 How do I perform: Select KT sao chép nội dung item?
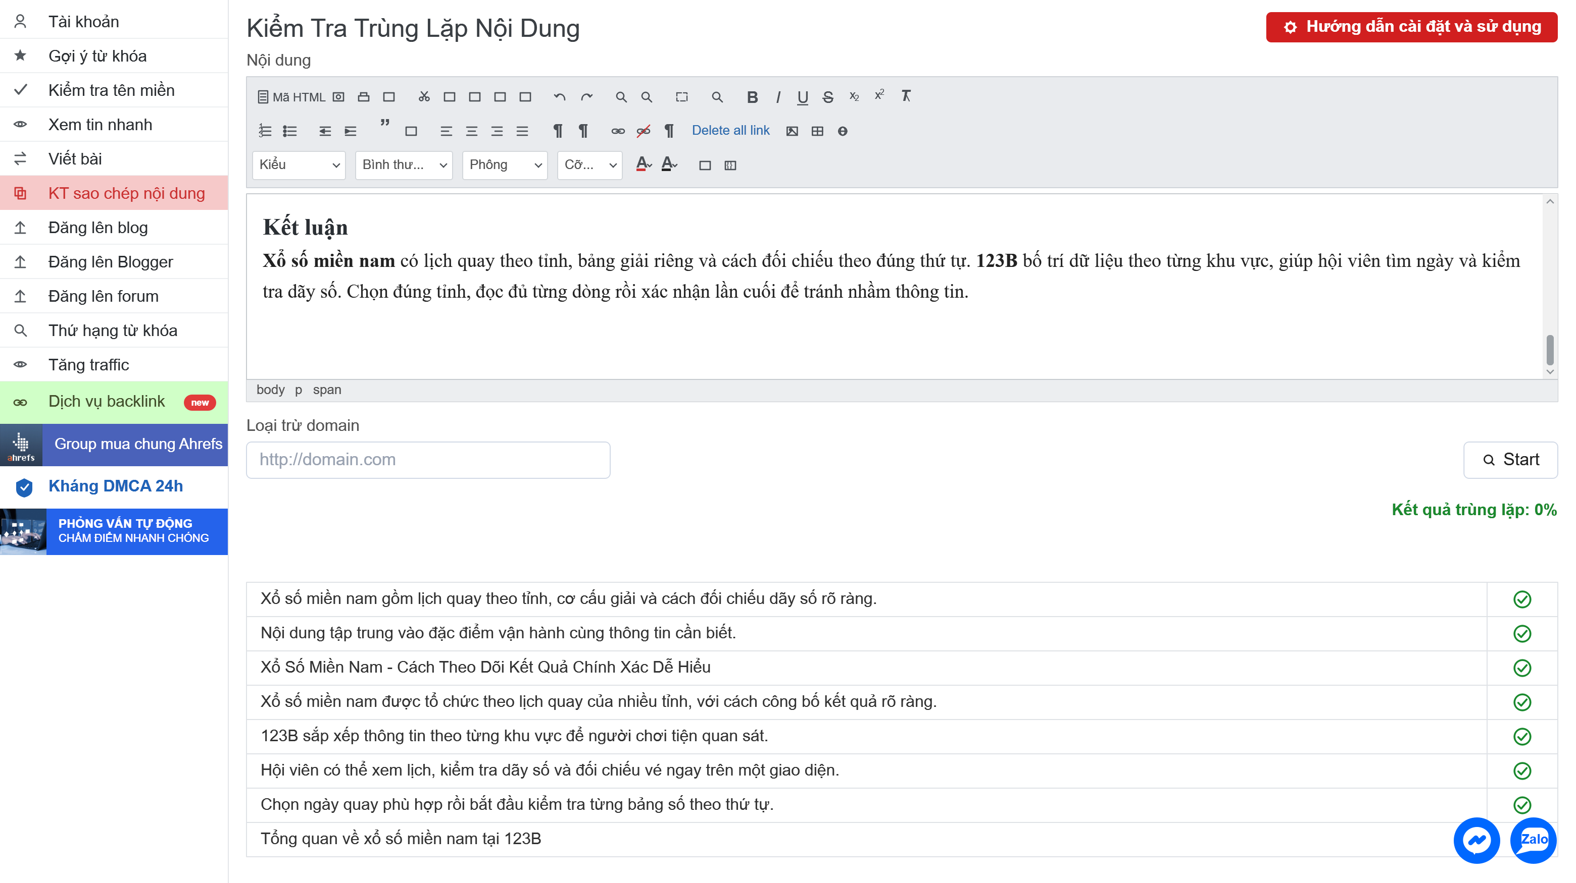coord(114,192)
